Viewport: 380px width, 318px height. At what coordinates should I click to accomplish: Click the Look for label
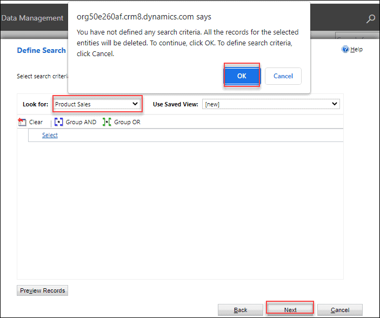coord(35,104)
